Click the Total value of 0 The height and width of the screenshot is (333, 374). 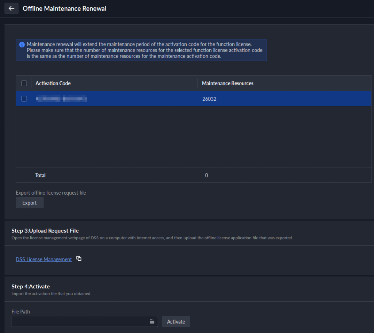point(206,175)
